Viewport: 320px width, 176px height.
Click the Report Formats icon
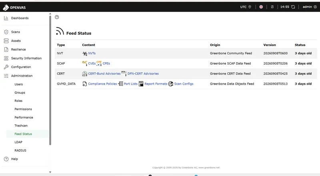(x=141, y=84)
